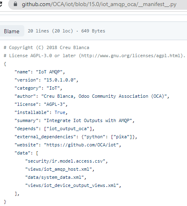This screenshot has height=206, width=187.
Task: Click the "15.0.1.0.0" version string
Action: pos(60,80)
